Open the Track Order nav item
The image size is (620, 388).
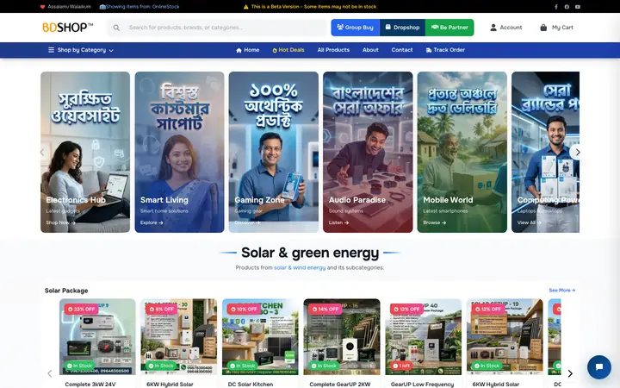pyautogui.click(x=445, y=50)
